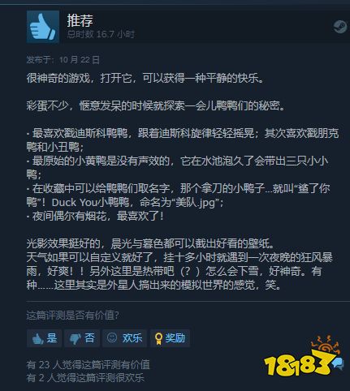This screenshot has height=391, width=350.
Task: Click the blue thumbs-up recommendation thumbnail
Action: coord(43,27)
